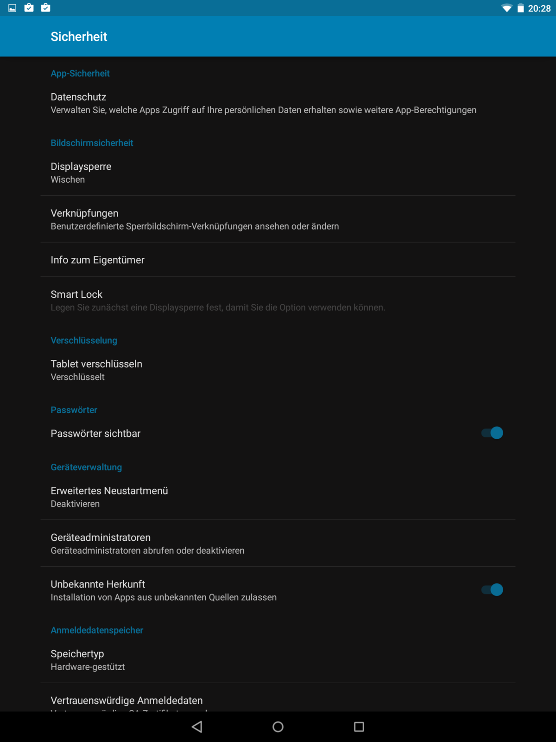Open Tablet verschlüsseln entry

coord(97,370)
